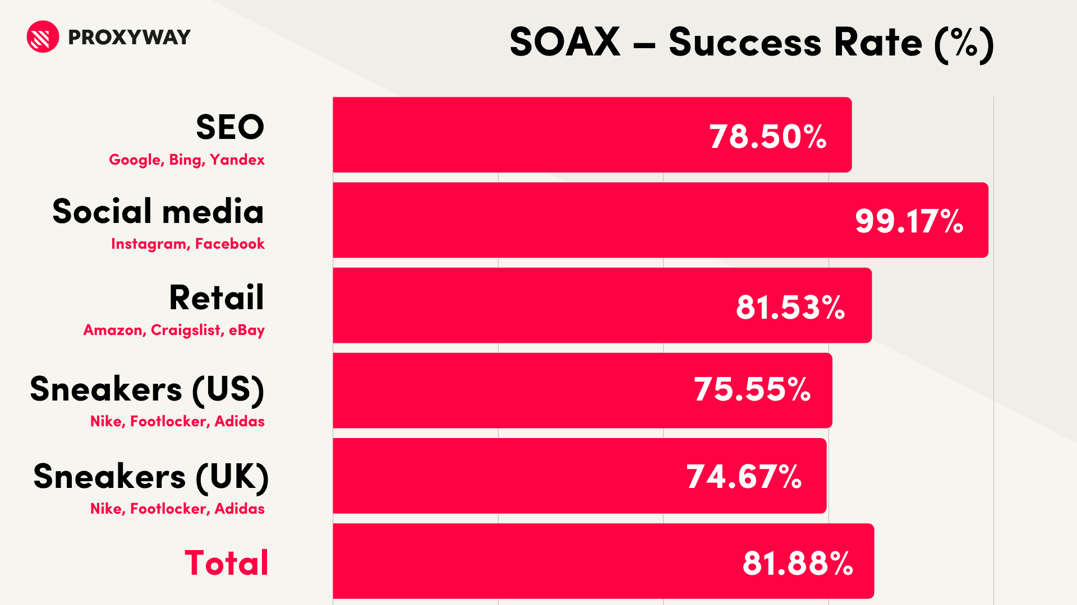
Task: Click the Google, Bing, Yandex subtitle
Action: coord(187,160)
